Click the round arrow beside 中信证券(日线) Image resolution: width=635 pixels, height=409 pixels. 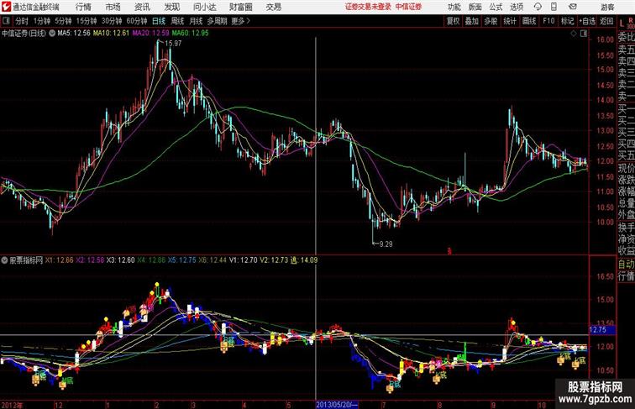52,34
